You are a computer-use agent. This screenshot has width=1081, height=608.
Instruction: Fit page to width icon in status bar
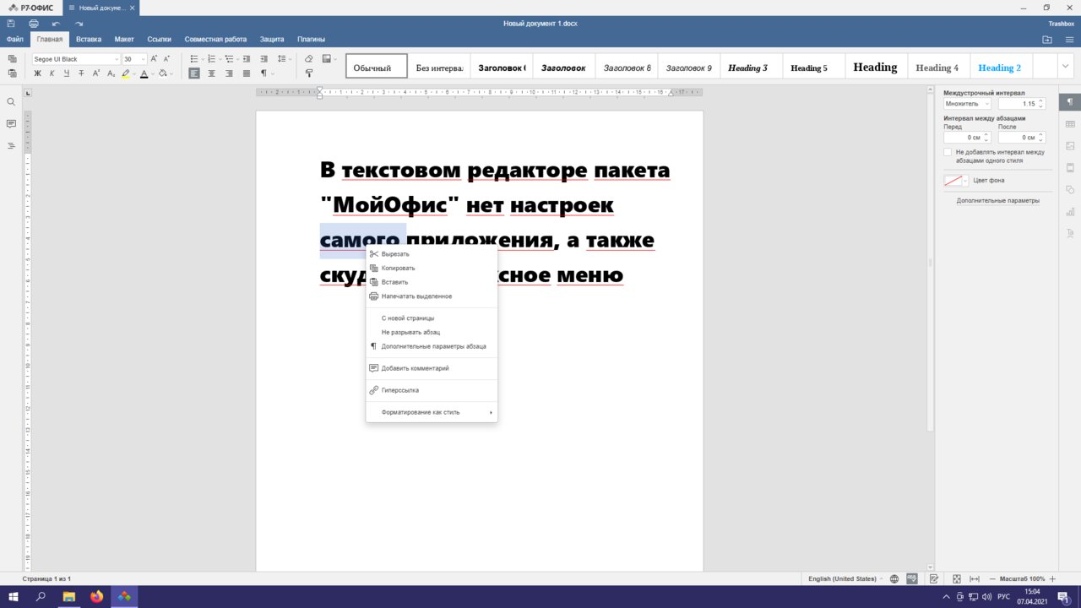tap(975, 579)
